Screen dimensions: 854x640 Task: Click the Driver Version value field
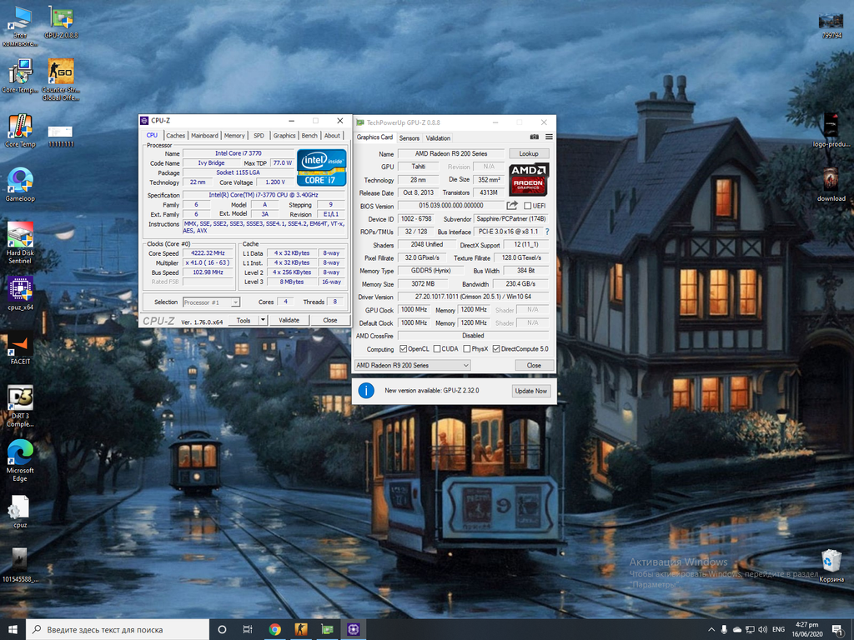[x=474, y=297]
